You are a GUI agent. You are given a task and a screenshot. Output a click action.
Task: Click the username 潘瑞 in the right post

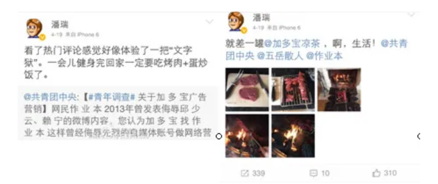coord(261,17)
